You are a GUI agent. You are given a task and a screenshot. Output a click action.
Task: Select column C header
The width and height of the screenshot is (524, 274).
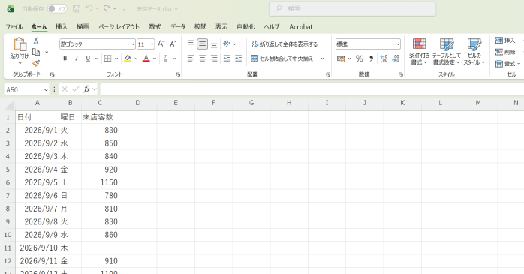pyautogui.click(x=100, y=103)
